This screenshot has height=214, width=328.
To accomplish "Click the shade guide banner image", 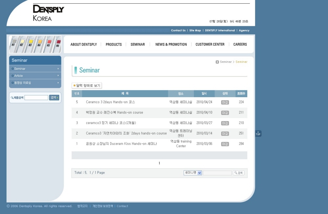I will pos(35,44).
